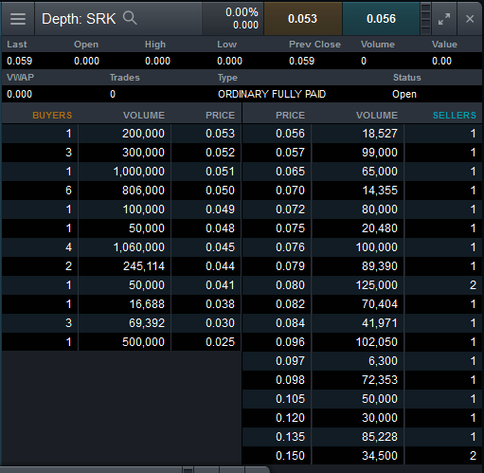This screenshot has width=484, height=473.
Task: Expand the depth panel to fullscreen
Action: (x=444, y=19)
